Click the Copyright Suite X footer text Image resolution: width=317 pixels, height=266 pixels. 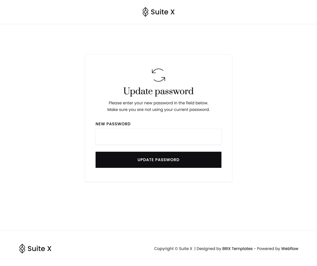(x=173, y=248)
